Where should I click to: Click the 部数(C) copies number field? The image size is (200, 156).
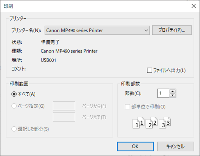163,93
